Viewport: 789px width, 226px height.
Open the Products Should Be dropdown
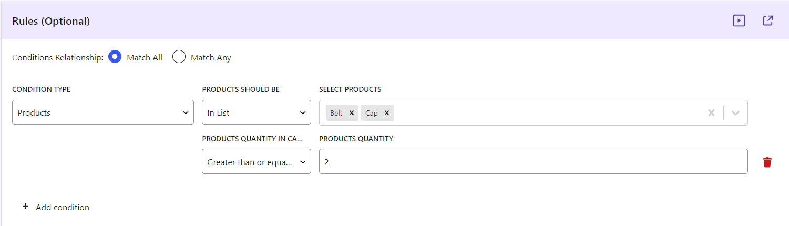click(257, 112)
